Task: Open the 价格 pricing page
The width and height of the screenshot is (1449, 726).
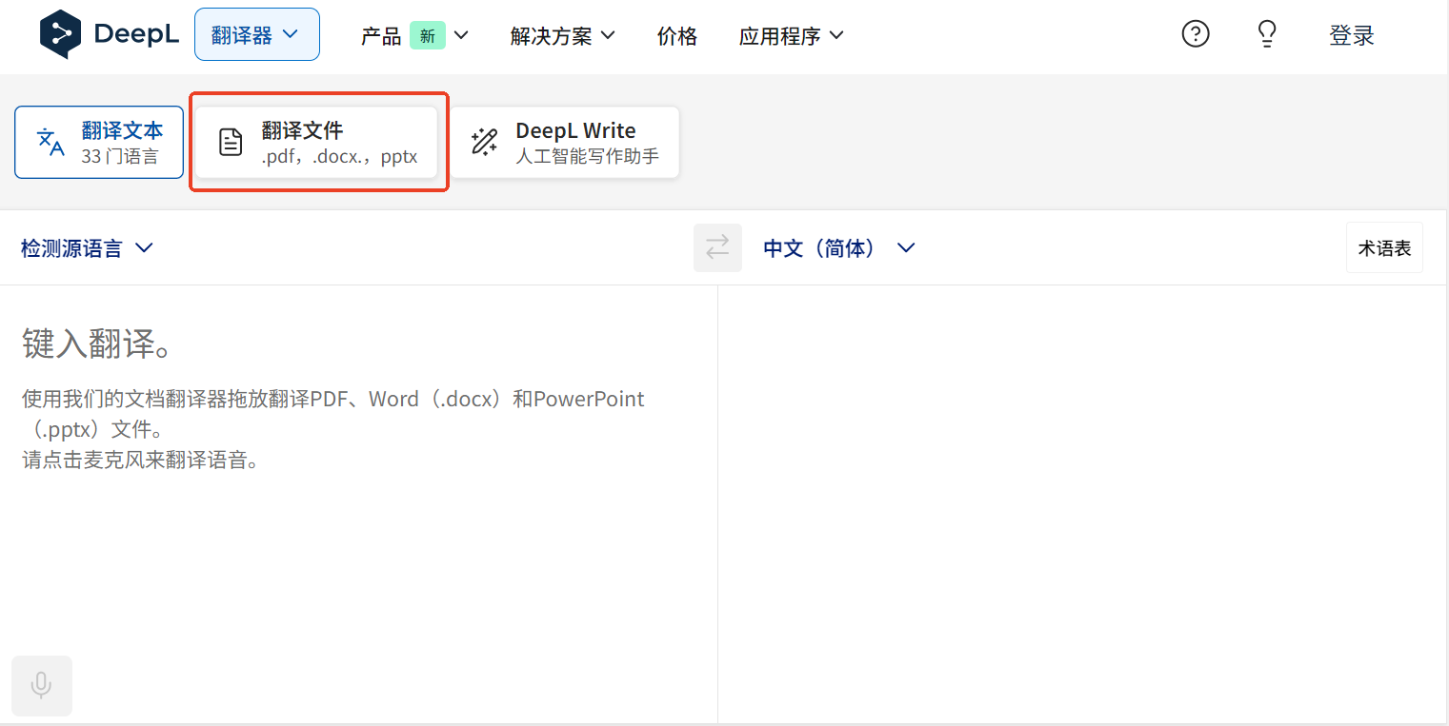Action: pyautogui.click(x=677, y=36)
